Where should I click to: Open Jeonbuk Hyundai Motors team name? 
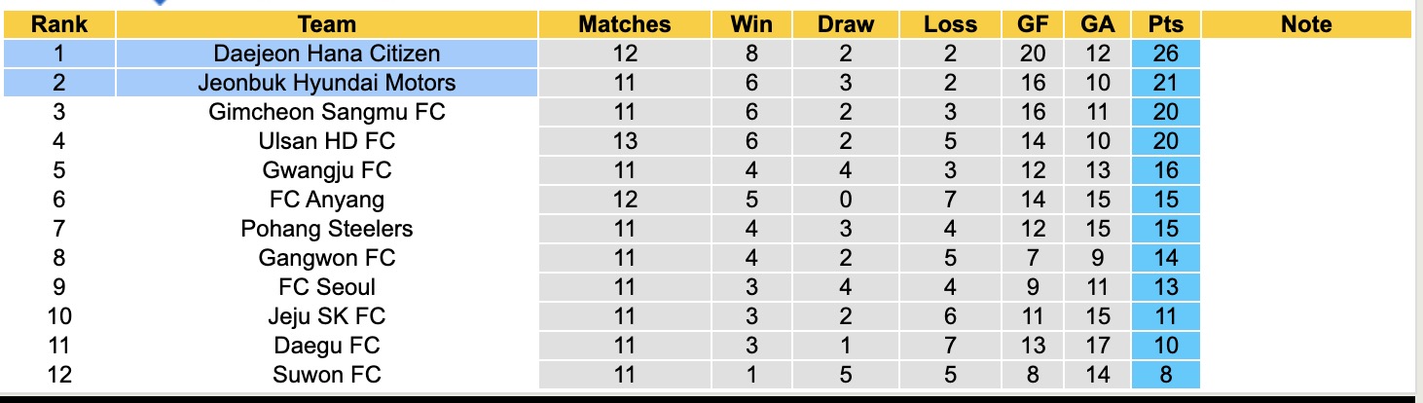point(327,83)
